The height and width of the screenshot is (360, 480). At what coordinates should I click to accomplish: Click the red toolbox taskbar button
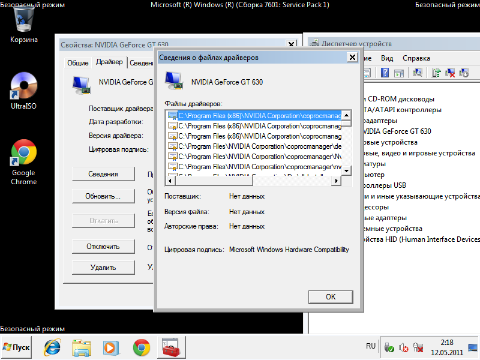coord(172,347)
